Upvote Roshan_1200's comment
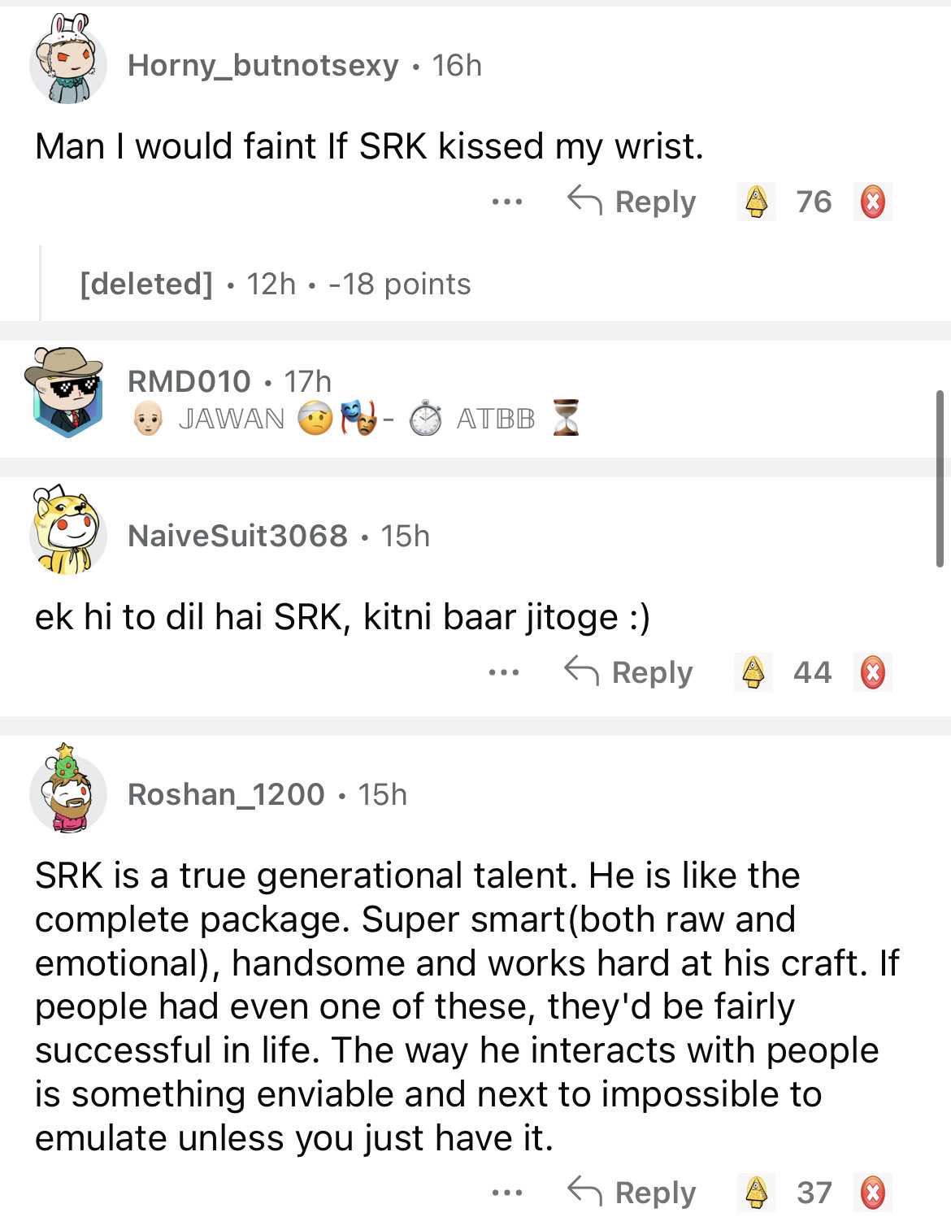This screenshot has width=951, height=1230. click(756, 1193)
